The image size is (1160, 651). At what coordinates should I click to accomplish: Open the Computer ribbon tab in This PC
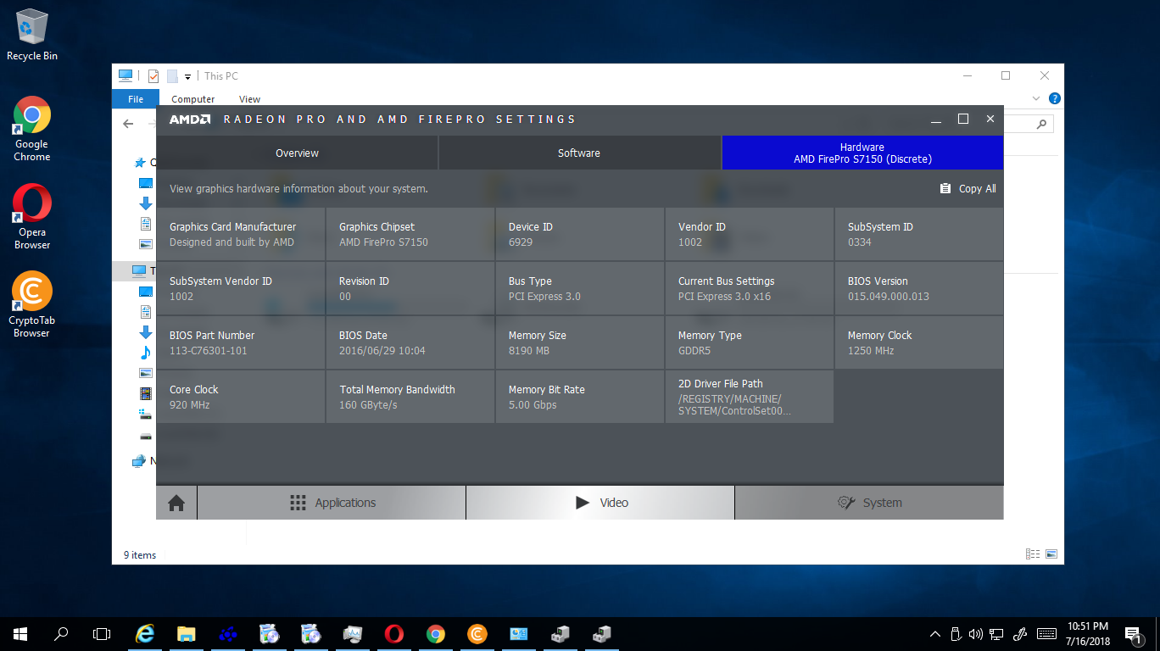pos(193,99)
